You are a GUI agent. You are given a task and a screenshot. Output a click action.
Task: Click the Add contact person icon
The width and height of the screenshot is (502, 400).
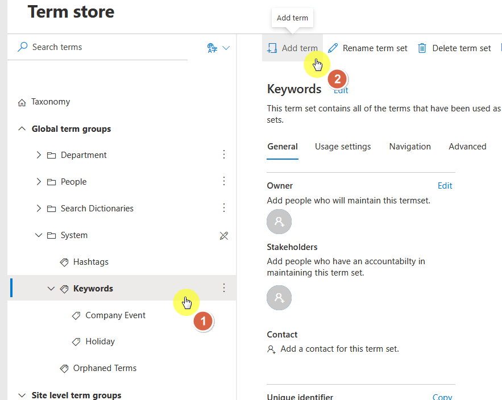pos(271,349)
